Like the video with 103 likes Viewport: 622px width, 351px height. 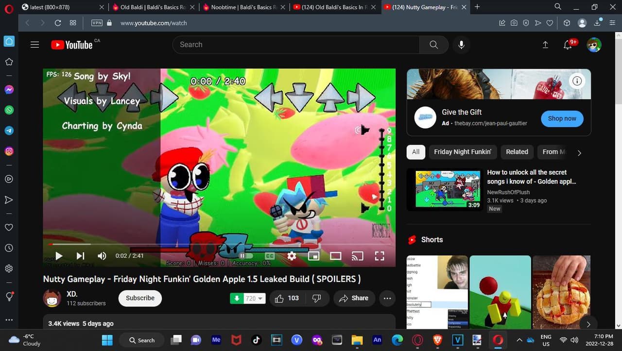click(x=287, y=298)
